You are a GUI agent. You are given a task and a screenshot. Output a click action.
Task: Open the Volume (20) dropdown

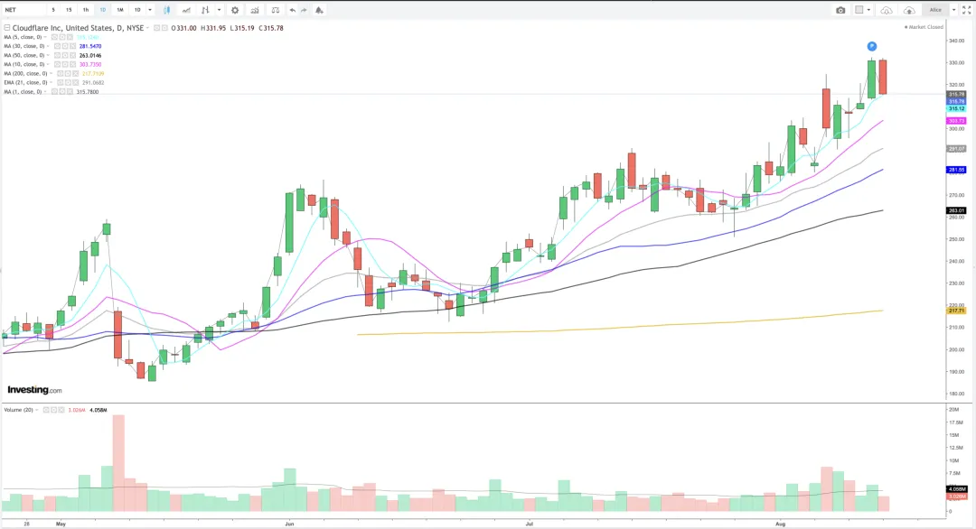(37, 410)
